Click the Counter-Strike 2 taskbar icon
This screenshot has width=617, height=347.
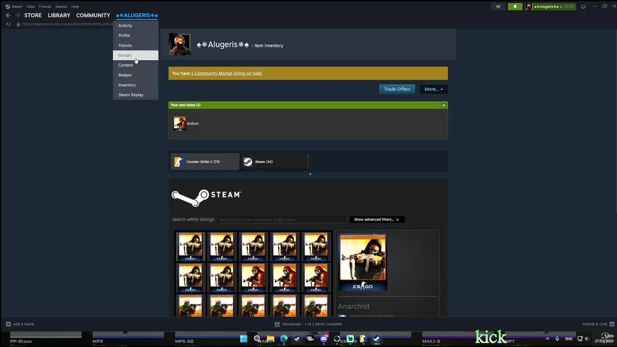[363, 339]
